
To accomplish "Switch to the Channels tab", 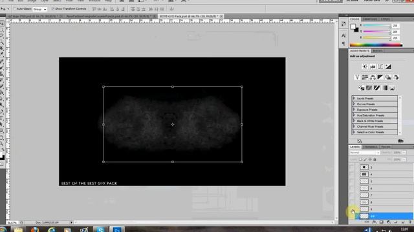I will 371,147.
